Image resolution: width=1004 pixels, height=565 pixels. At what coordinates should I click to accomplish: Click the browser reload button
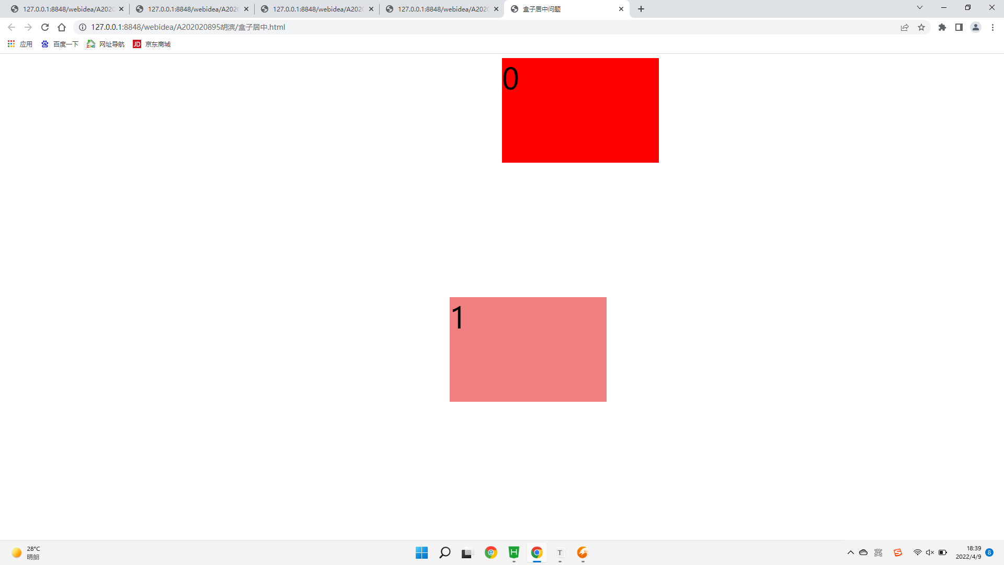point(45,27)
